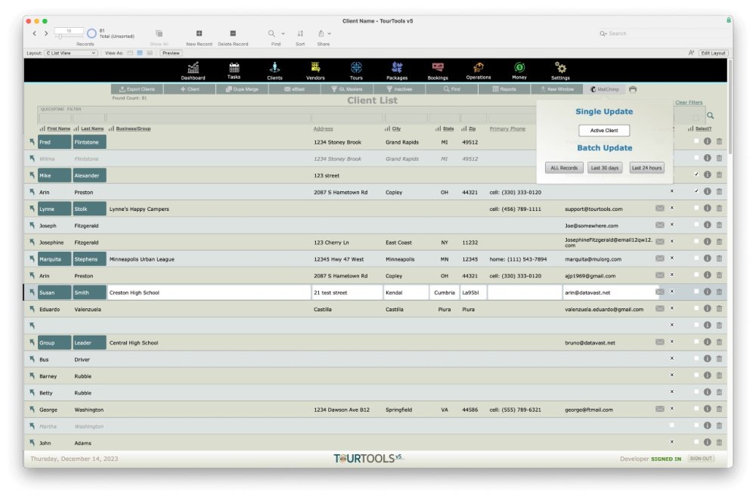This screenshot has height=498, width=756.
Task: Click the Sort toolbar icon
Action: pos(300,33)
